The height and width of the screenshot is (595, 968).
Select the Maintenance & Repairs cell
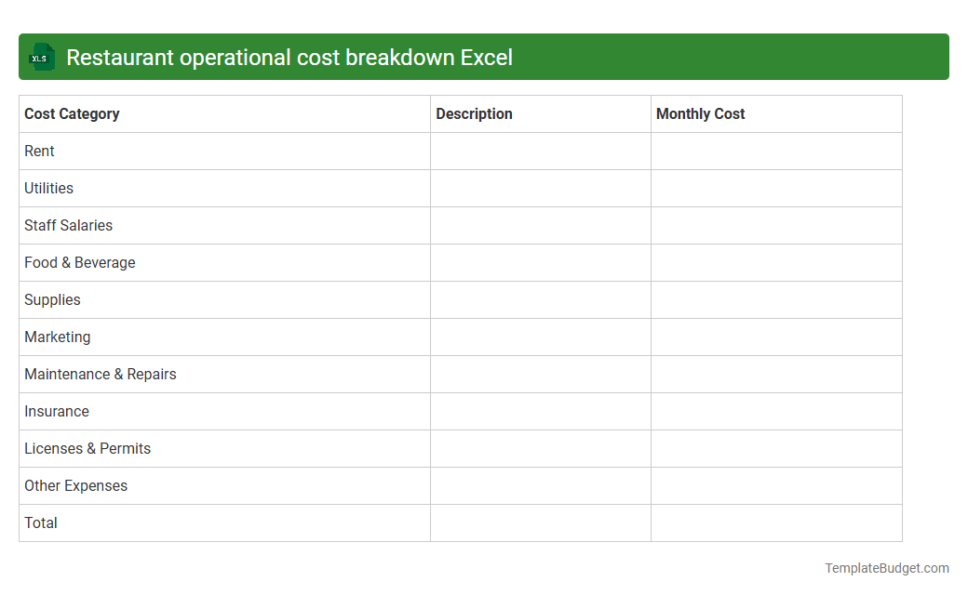(100, 374)
